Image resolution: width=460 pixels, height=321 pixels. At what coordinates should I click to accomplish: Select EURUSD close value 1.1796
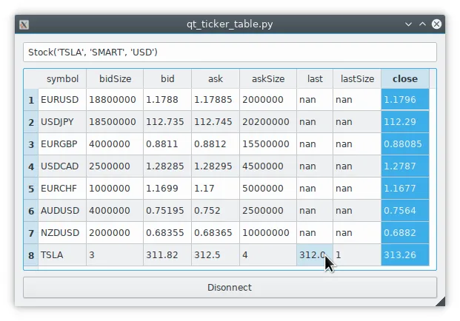[x=405, y=100]
